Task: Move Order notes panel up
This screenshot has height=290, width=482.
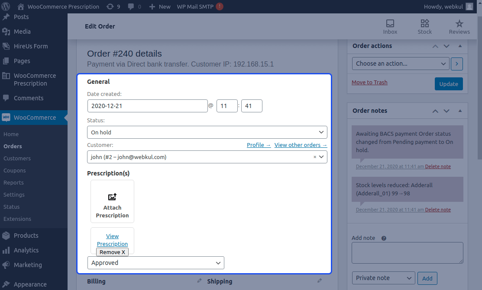Action: (435, 111)
